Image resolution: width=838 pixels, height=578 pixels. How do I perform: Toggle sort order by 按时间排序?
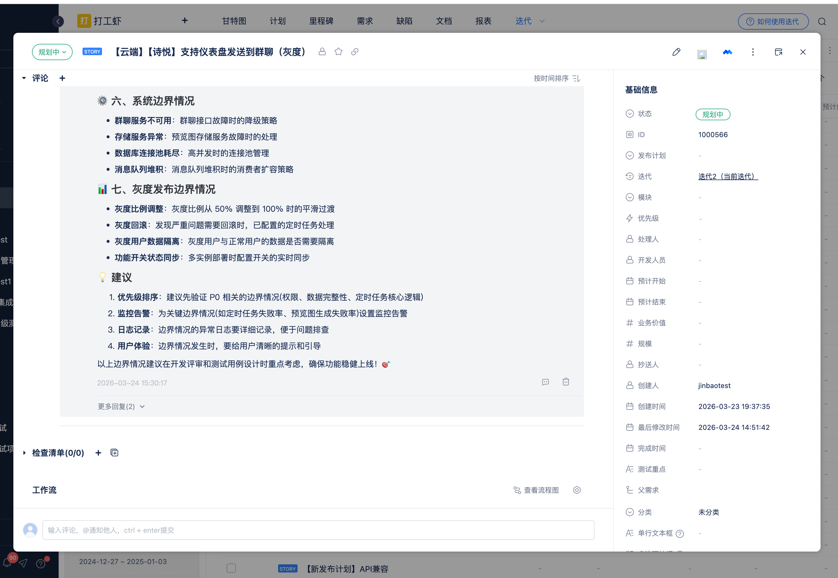[557, 78]
